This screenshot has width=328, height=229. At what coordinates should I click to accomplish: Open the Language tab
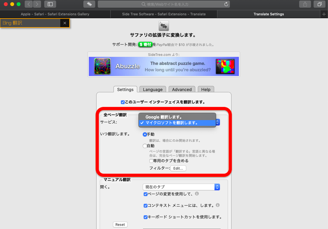[x=153, y=89]
